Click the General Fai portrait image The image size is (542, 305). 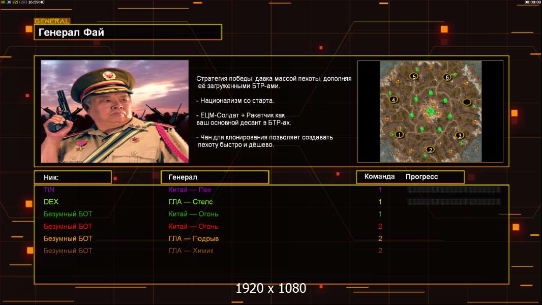(x=114, y=111)
